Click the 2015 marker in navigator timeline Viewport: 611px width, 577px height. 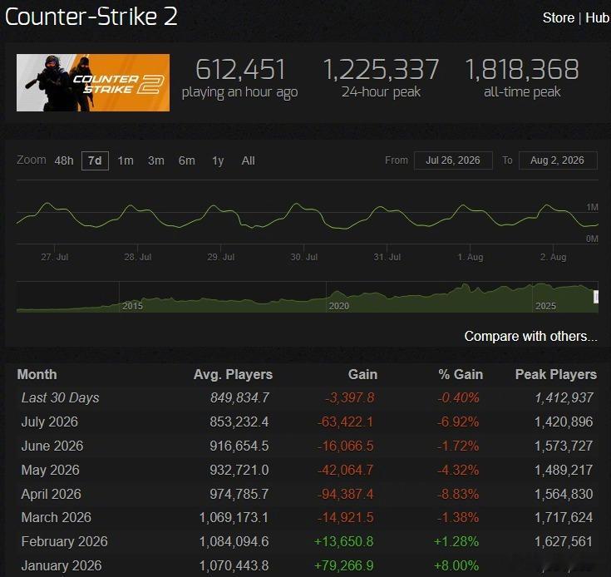click(132, 306)
